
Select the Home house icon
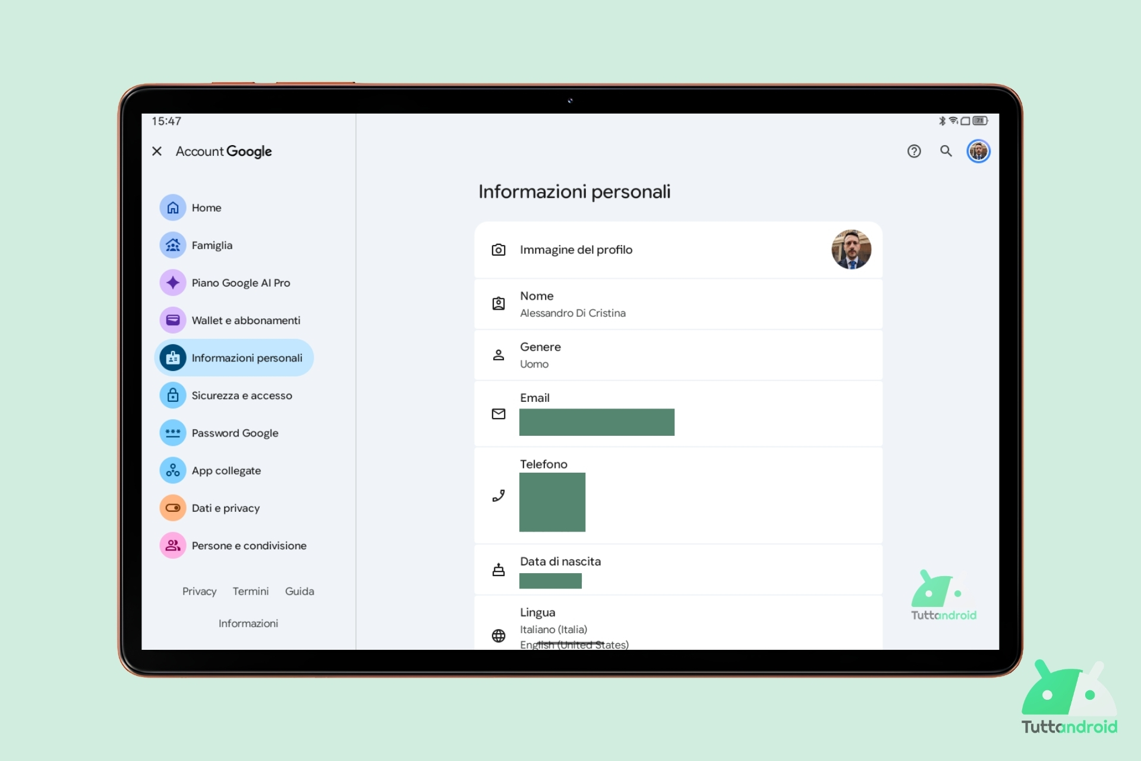coord(173,207)
